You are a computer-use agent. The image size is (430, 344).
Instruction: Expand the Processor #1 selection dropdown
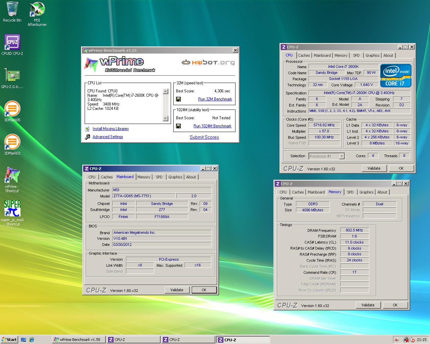pos(342,156)
